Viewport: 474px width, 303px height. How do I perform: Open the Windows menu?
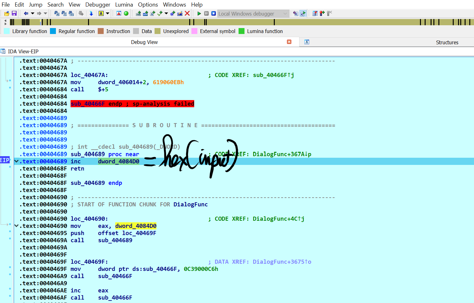[x=175, y=5]
